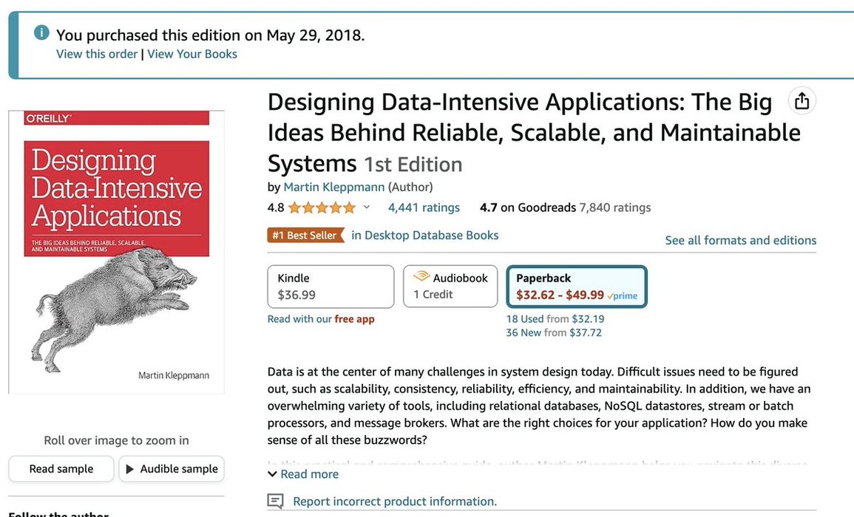
Task: Click the five-star rating graphic
Action: (x=322, y=208)
